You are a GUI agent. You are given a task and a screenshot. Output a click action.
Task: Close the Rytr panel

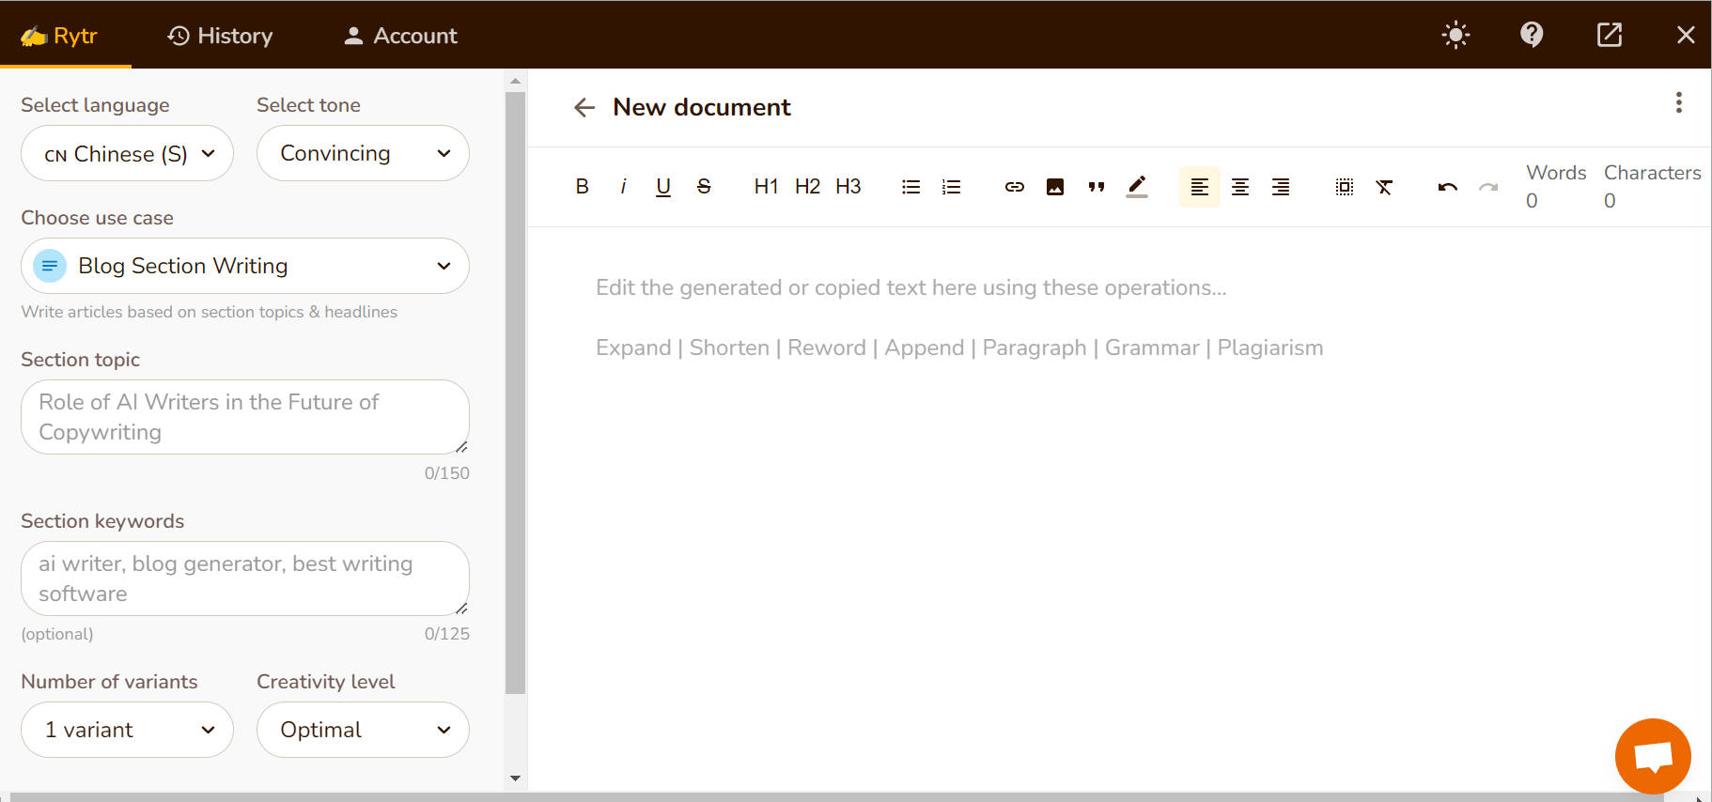tap(1686, 36)
